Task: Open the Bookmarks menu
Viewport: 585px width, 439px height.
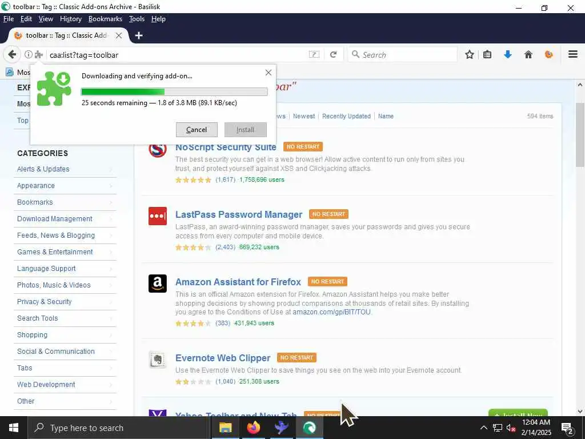Action: point(105,19)
